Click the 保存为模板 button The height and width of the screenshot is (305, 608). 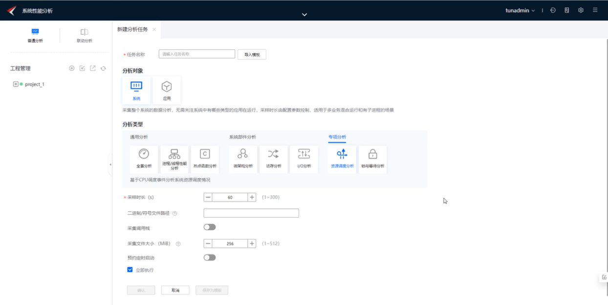[x=212, y=290]
